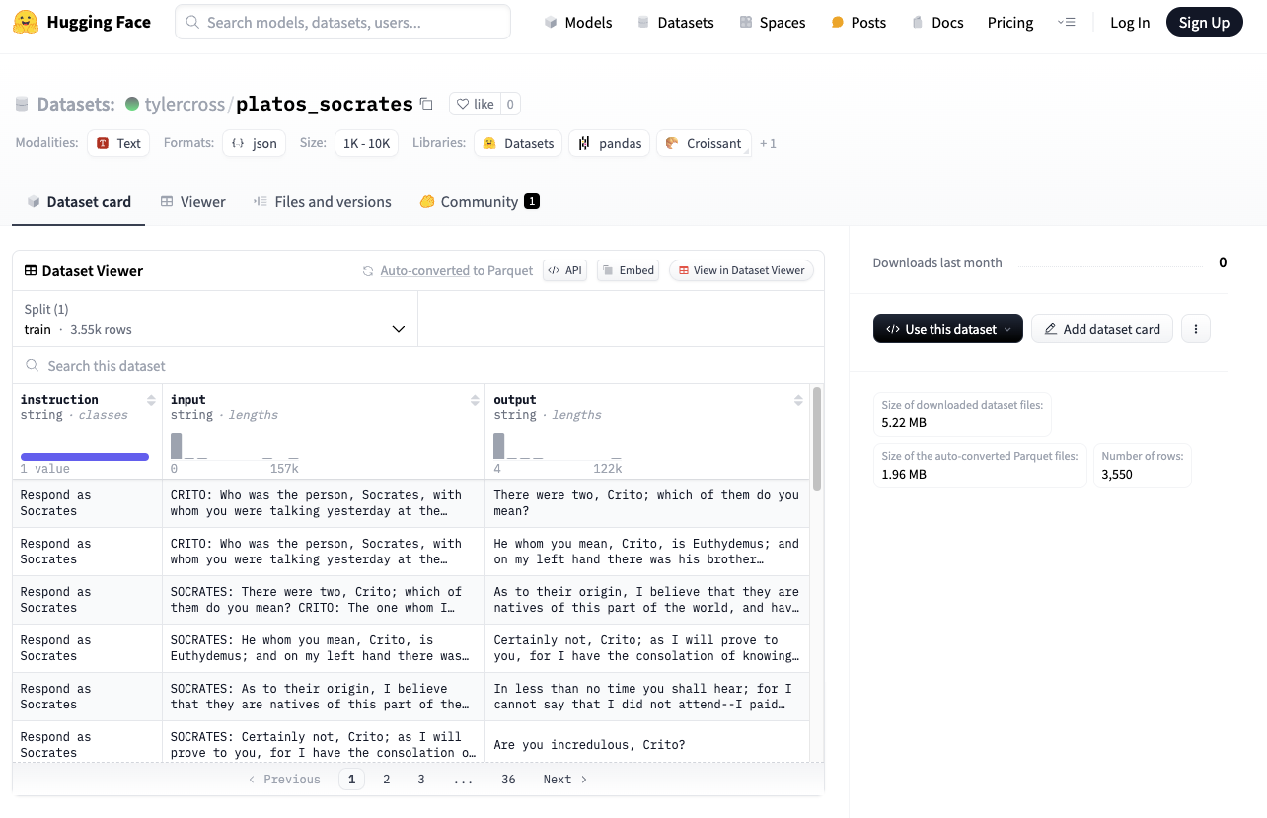
Task: Copy dataset name with copy icon
Action: pos(426,104)
